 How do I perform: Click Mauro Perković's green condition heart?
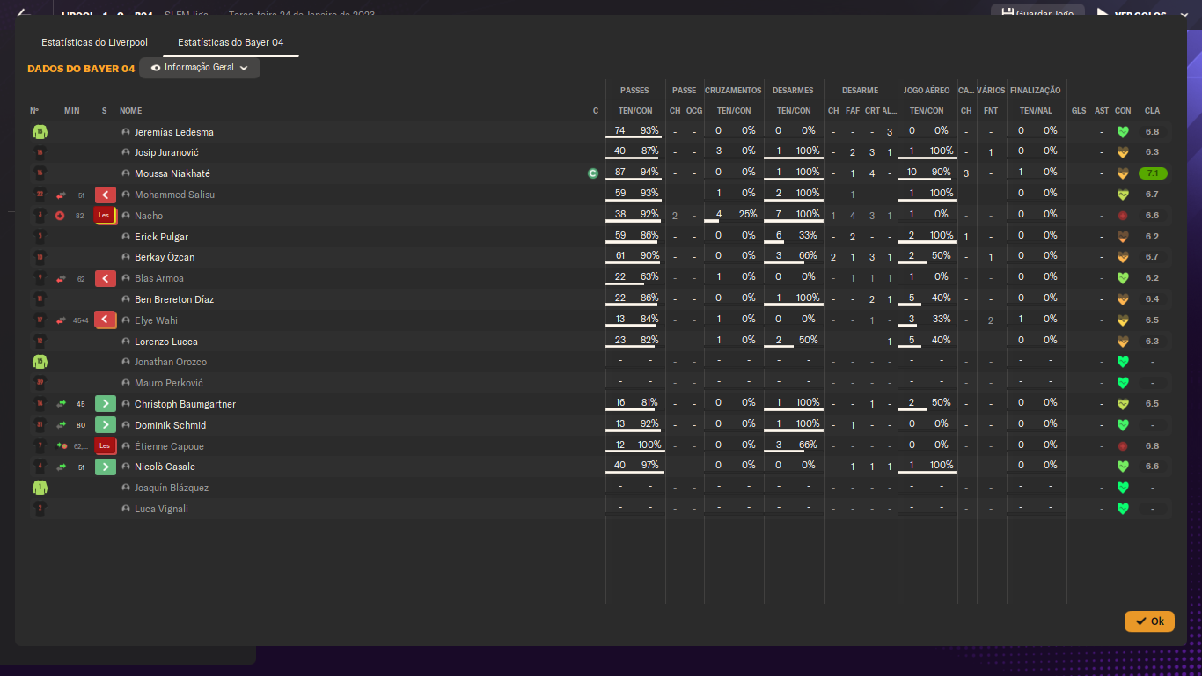pos(1123,383)
